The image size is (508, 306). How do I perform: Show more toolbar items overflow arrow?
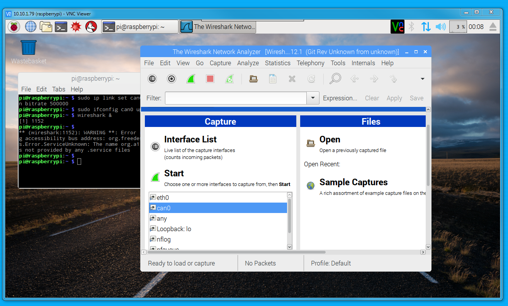point(422,79)
